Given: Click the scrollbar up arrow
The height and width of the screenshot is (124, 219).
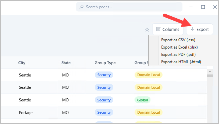Looking at the screenshot, I should (x=210, y=71).
